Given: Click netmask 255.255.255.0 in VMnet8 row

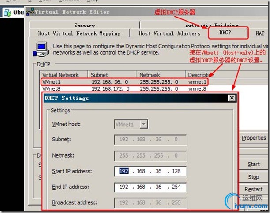Looking at the screenshot, I should point(159,89).
